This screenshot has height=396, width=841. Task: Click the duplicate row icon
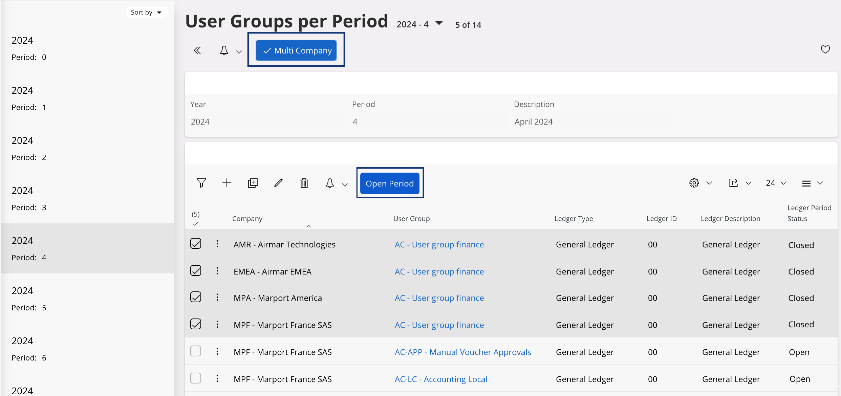[253, 183]
